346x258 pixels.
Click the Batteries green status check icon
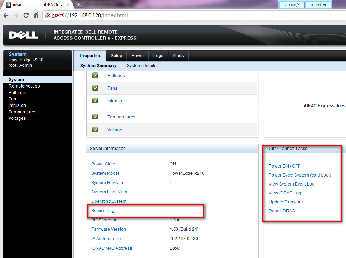coord(95,75)
